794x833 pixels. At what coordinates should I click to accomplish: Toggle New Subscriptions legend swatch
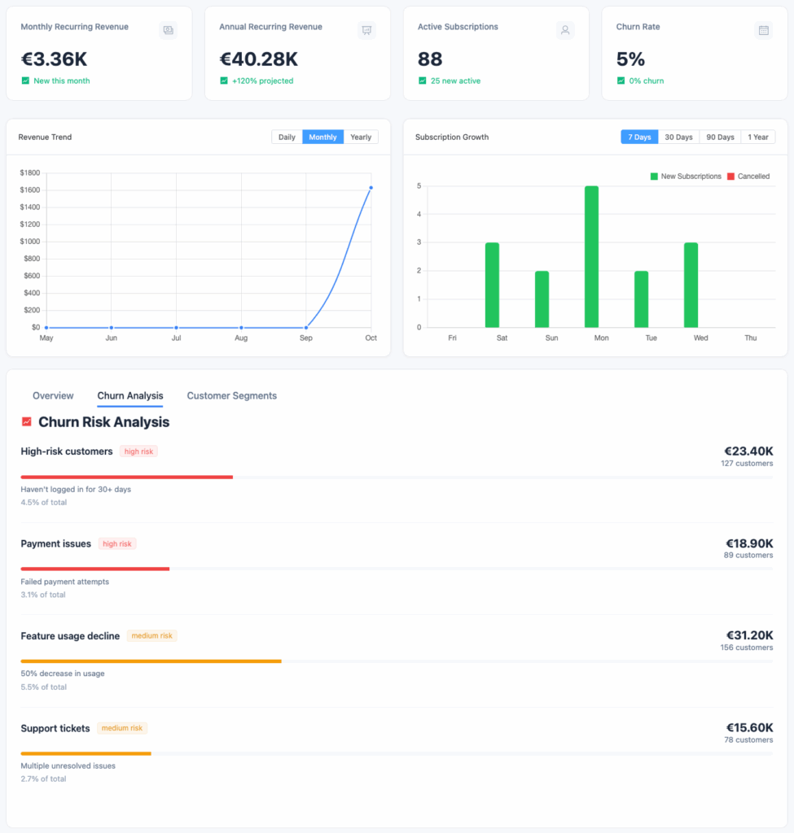click(654, 177)
